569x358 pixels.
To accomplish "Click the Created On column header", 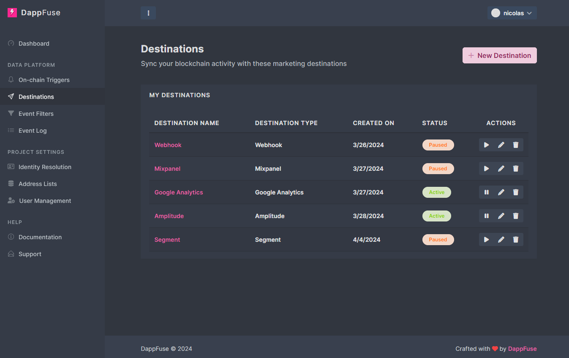I will point(373,123).
